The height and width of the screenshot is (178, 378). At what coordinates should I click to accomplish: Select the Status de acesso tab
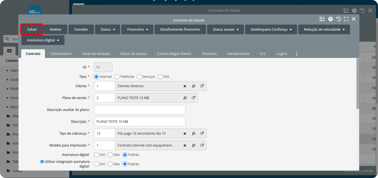133,54
